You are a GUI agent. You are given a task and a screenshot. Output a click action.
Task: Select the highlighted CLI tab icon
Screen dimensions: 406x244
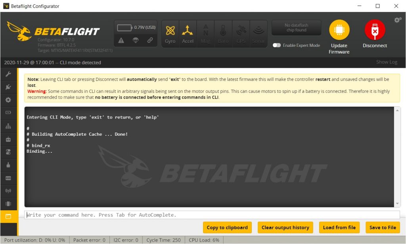click(8, 216)
